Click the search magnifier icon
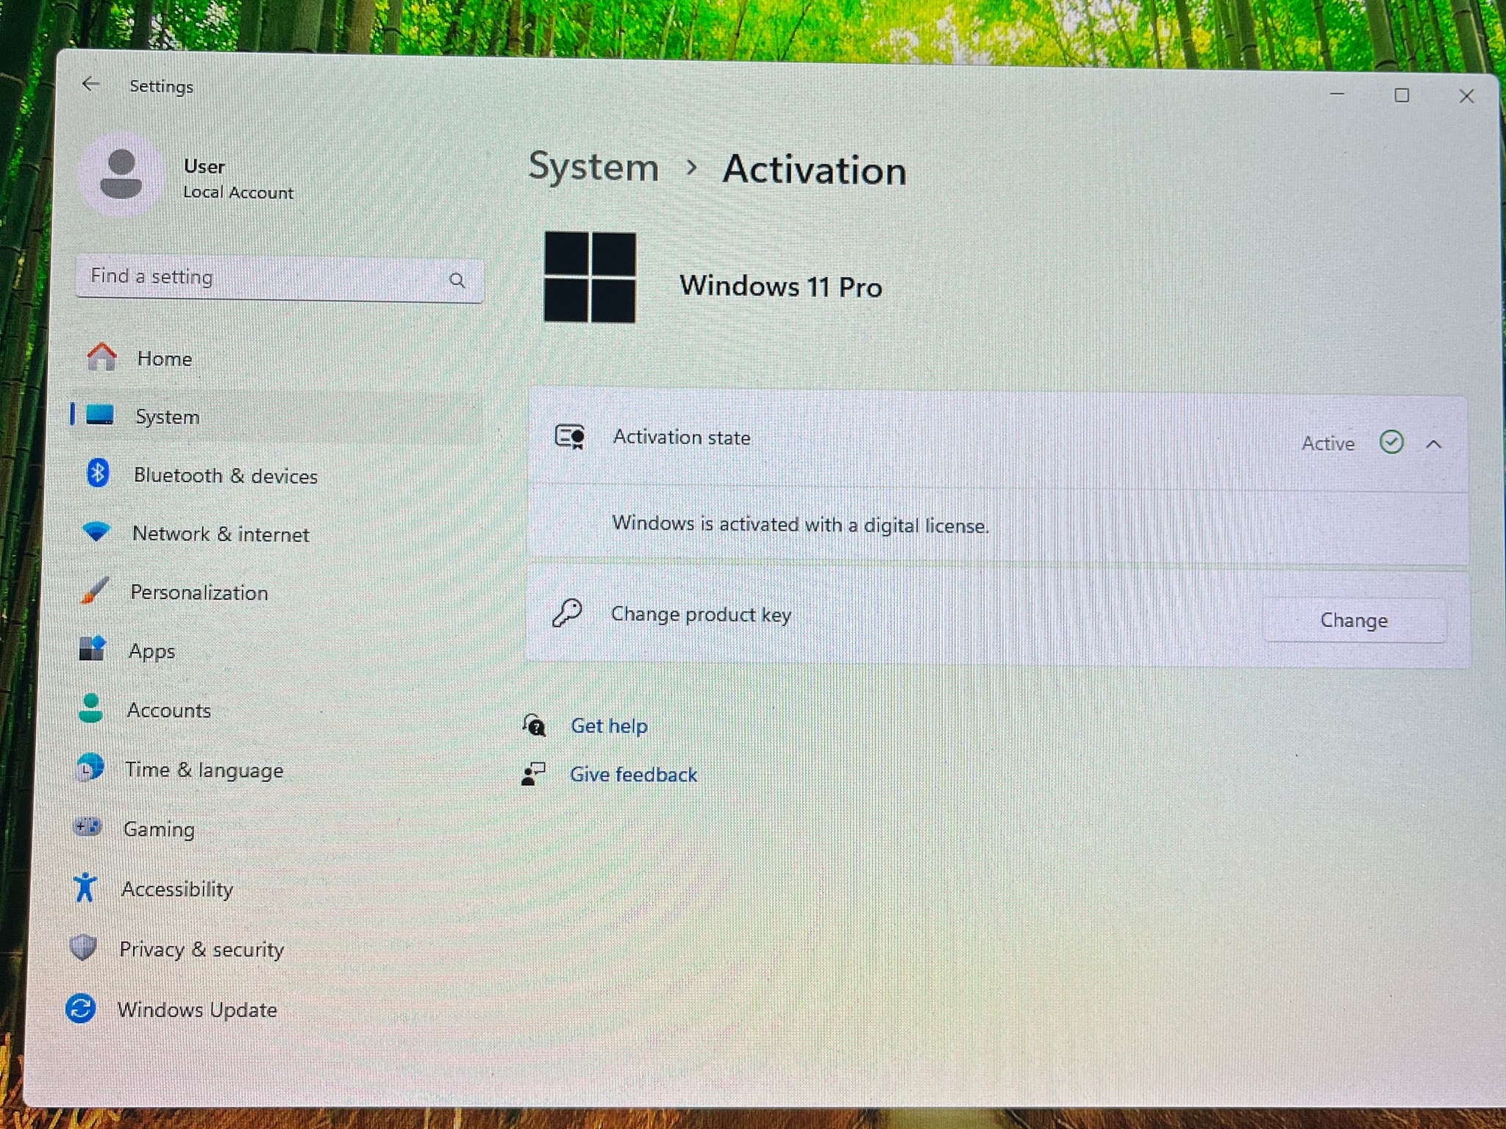 (x=457, y=280)
